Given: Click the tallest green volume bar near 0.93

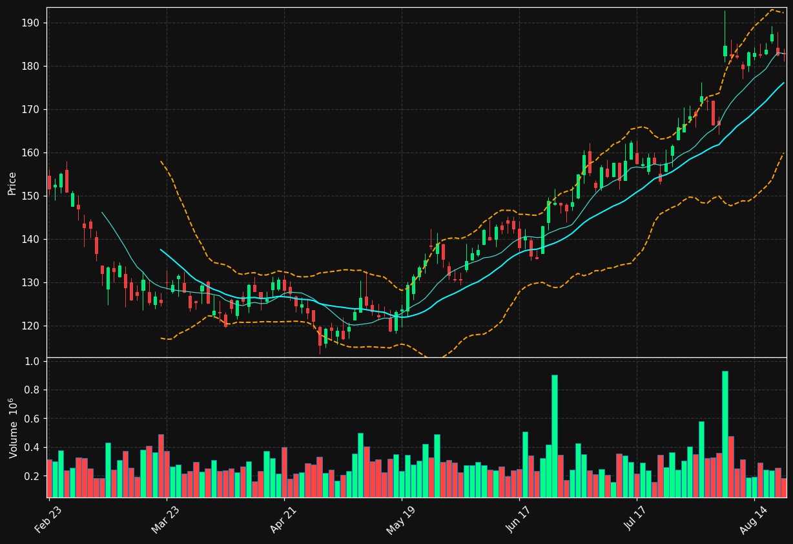Looking at the screenshot, I should (x=725, y=434).
